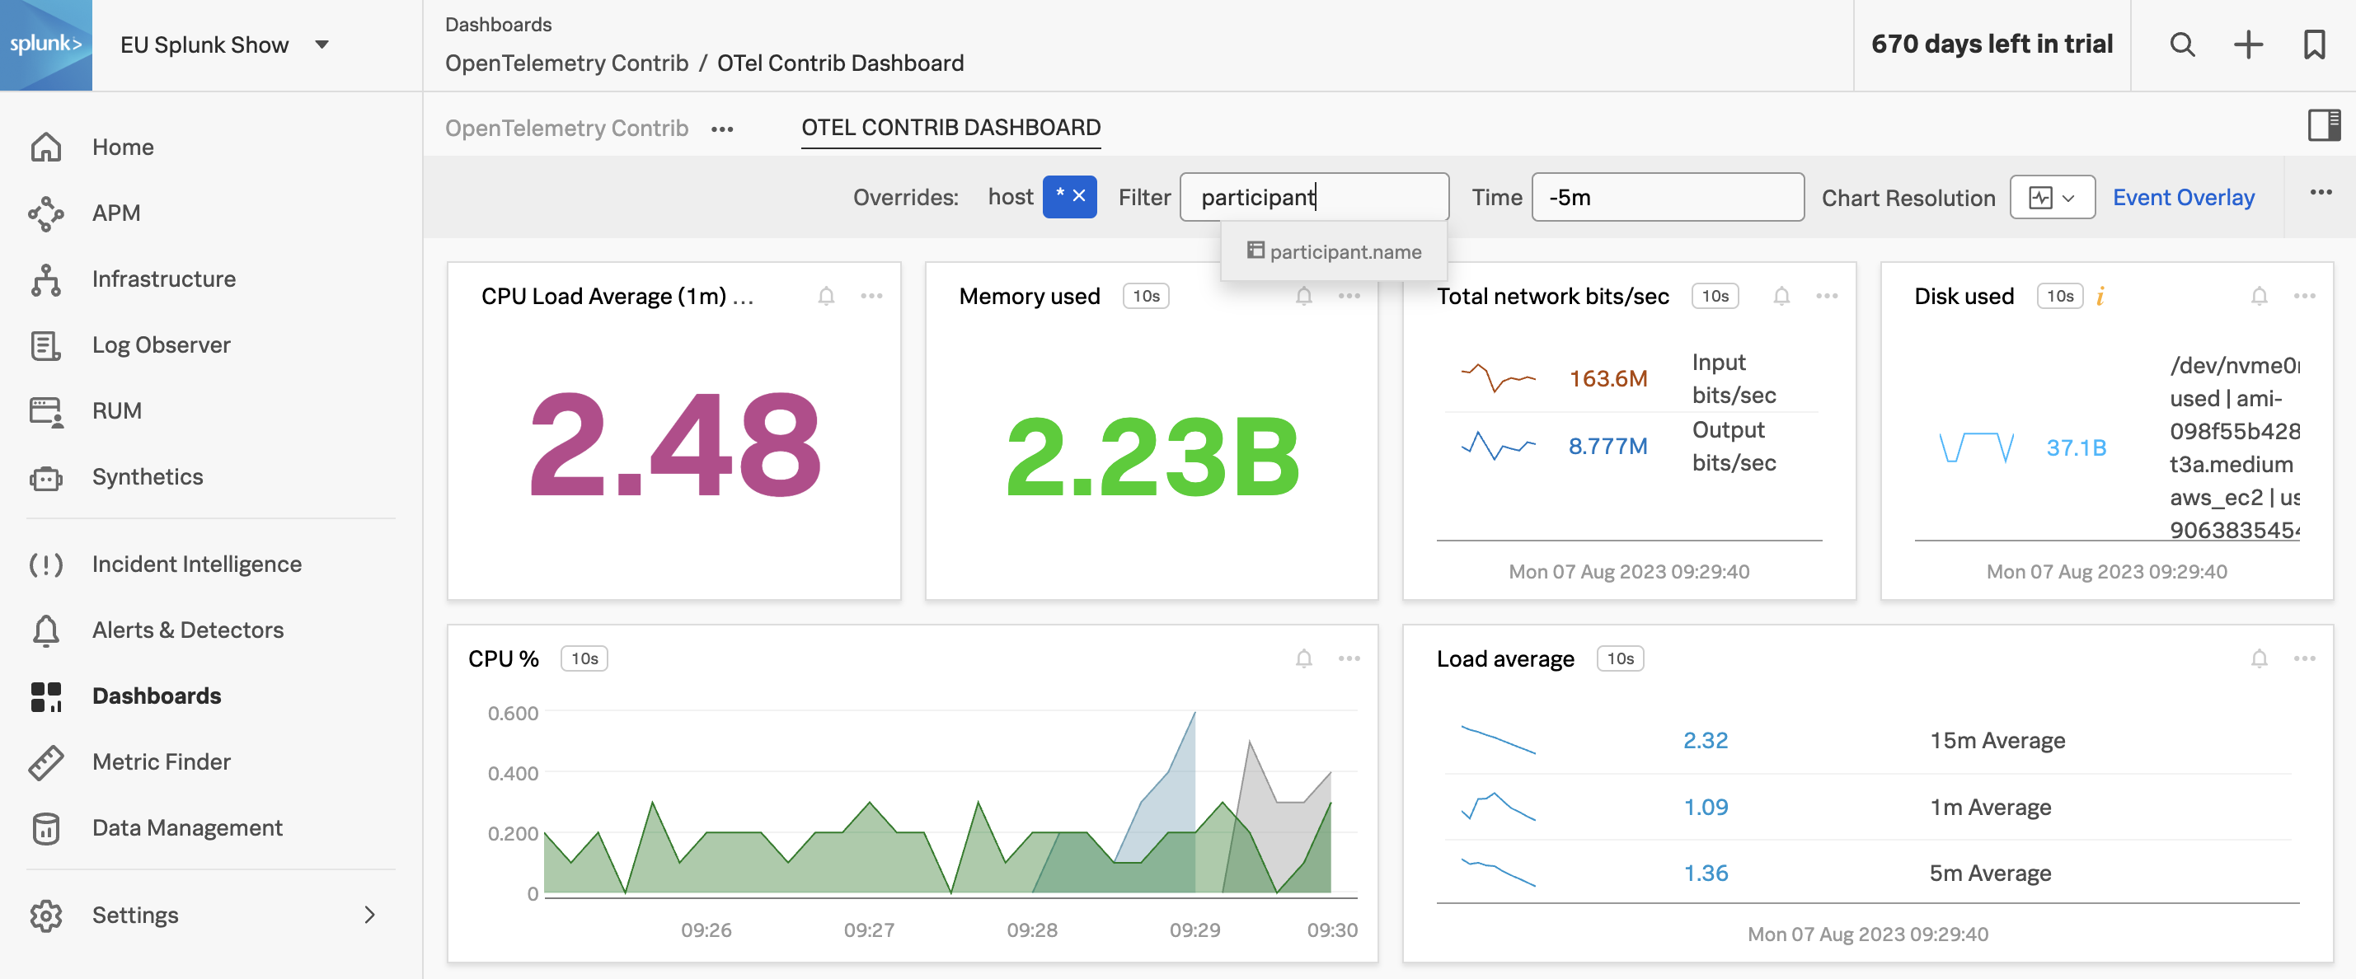The width and height of the screenshot is (2356, 979).
Task: Select participant.name suggestion
Action: pos(1344,251)
